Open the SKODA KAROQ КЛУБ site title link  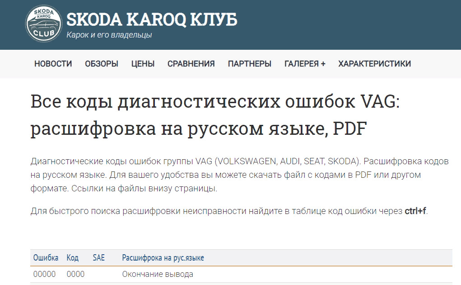pos(152,20)
